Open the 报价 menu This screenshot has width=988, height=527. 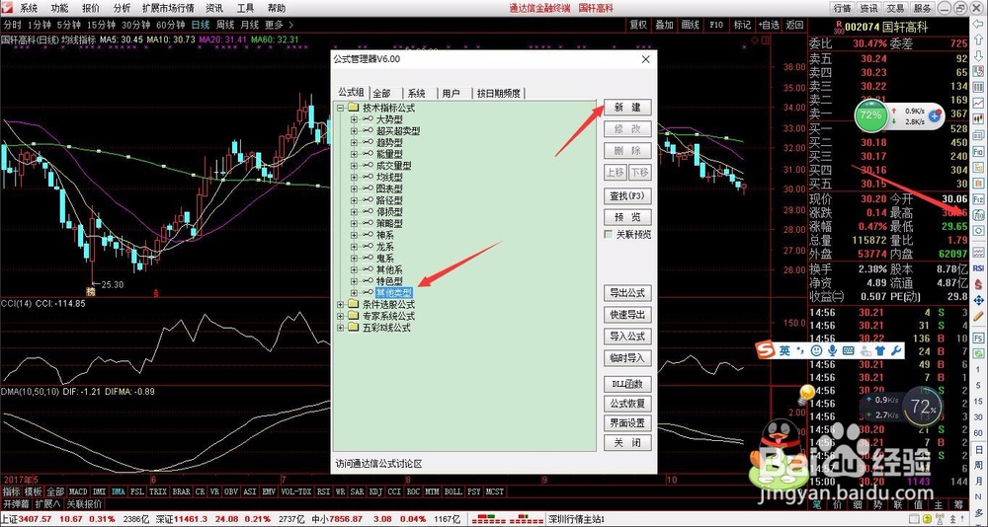click(91, 8)
